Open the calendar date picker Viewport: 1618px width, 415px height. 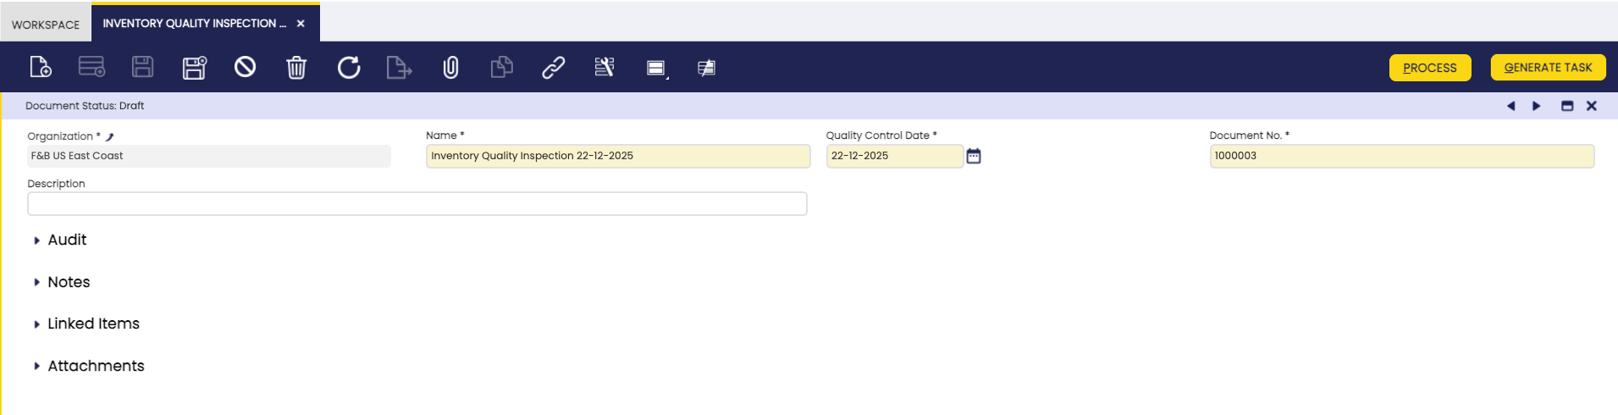click(x=974, y=156)
